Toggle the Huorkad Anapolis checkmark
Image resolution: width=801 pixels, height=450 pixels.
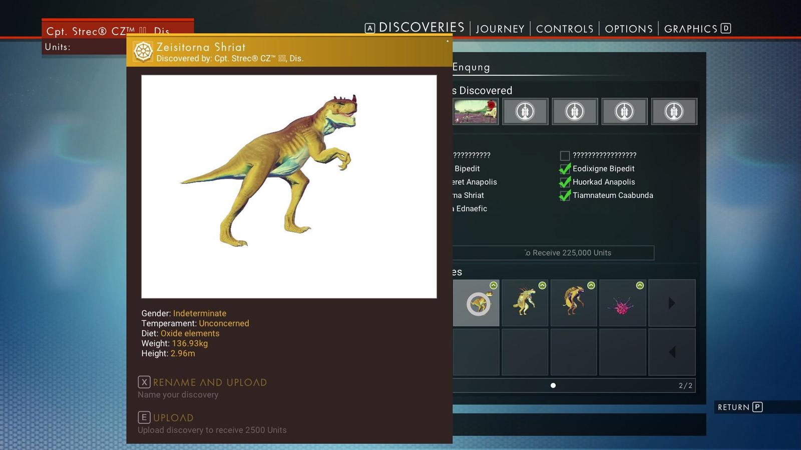[565, 182]
